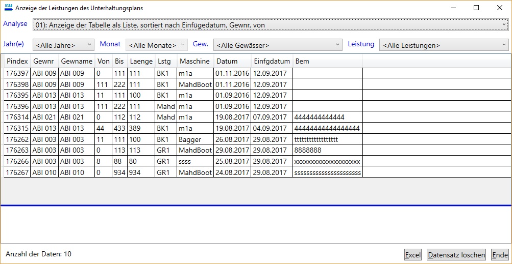Sort by the Pindex column header
The width and height of the screenshot is (512, 264).
pos(17,61)
